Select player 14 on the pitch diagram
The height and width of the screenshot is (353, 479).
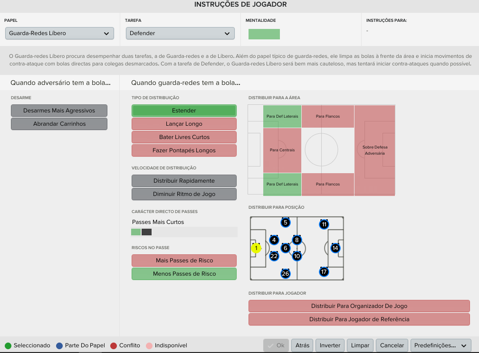click(335, 248)
